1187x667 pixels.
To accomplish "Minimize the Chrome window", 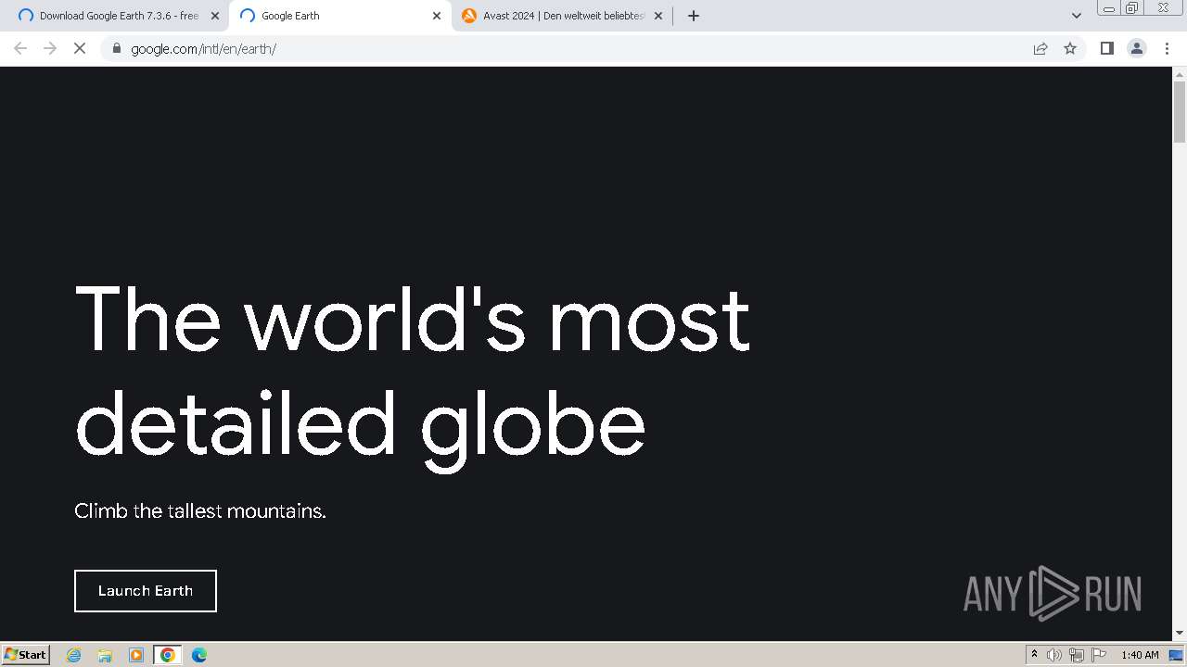I will (1108, 8).
